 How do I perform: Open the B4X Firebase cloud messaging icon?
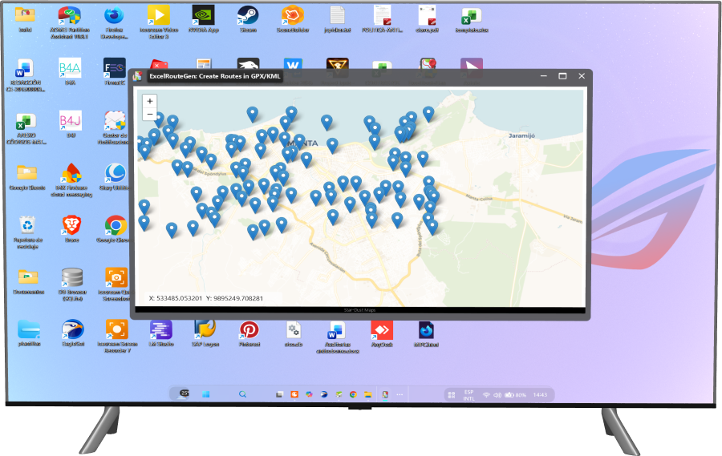click(71, 180)
